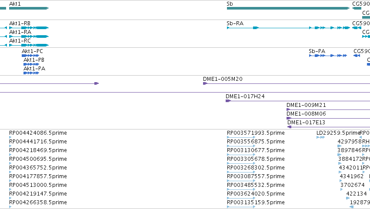Select the DME1-008M06 clone label
370x209 pixels.
coord(306,114)
